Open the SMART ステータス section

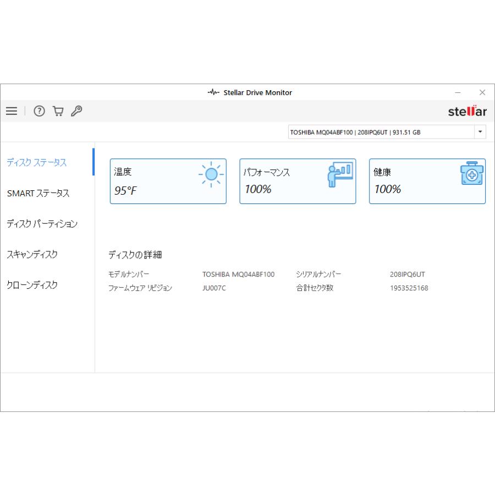pyautogui.click(x=38, y=193)
